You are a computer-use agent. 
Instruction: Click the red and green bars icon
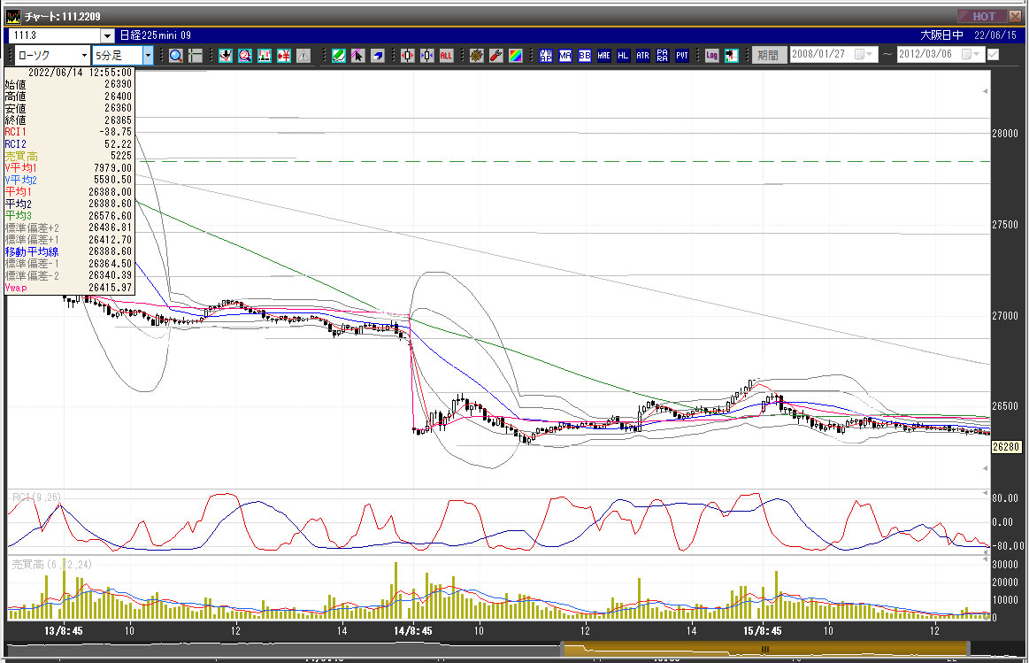pyautogui.click(x=265, y=56)
